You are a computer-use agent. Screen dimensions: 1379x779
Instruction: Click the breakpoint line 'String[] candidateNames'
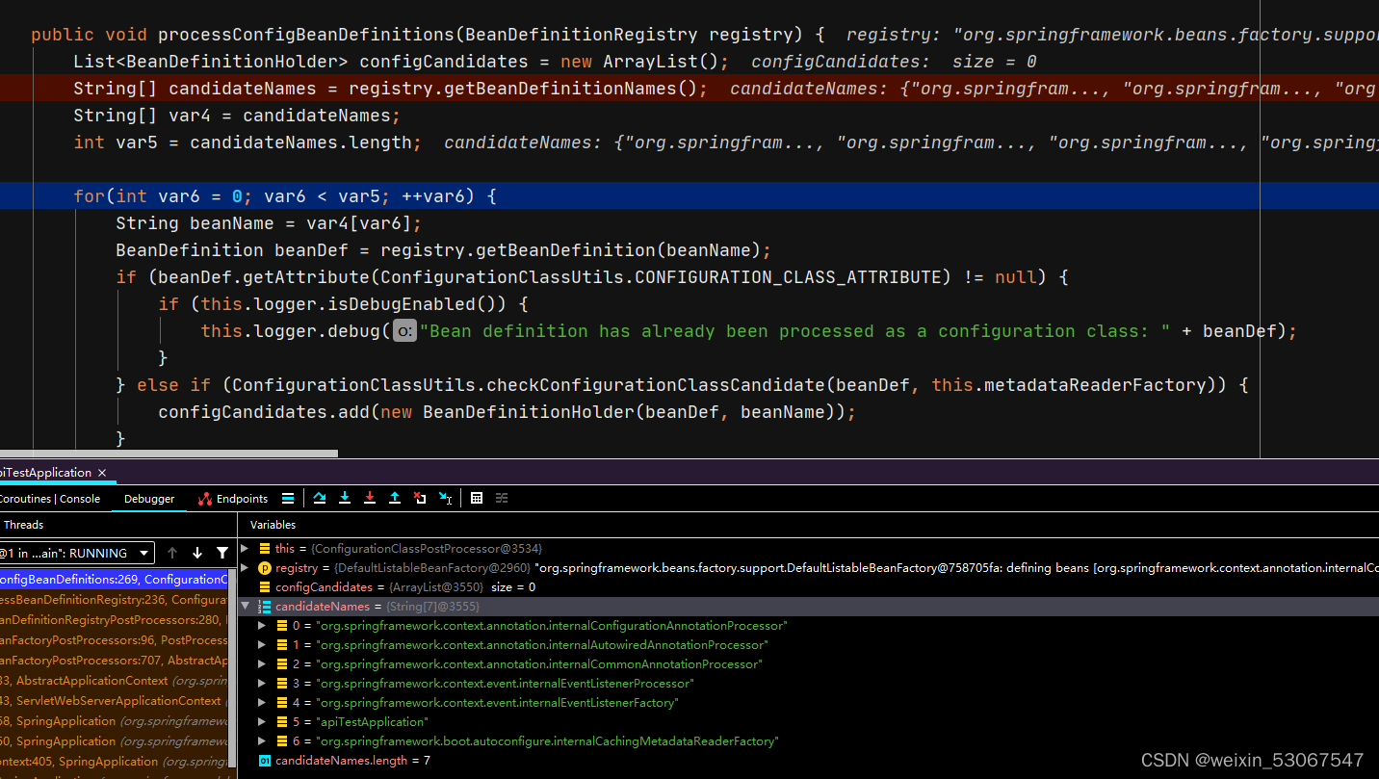point(689,89)
